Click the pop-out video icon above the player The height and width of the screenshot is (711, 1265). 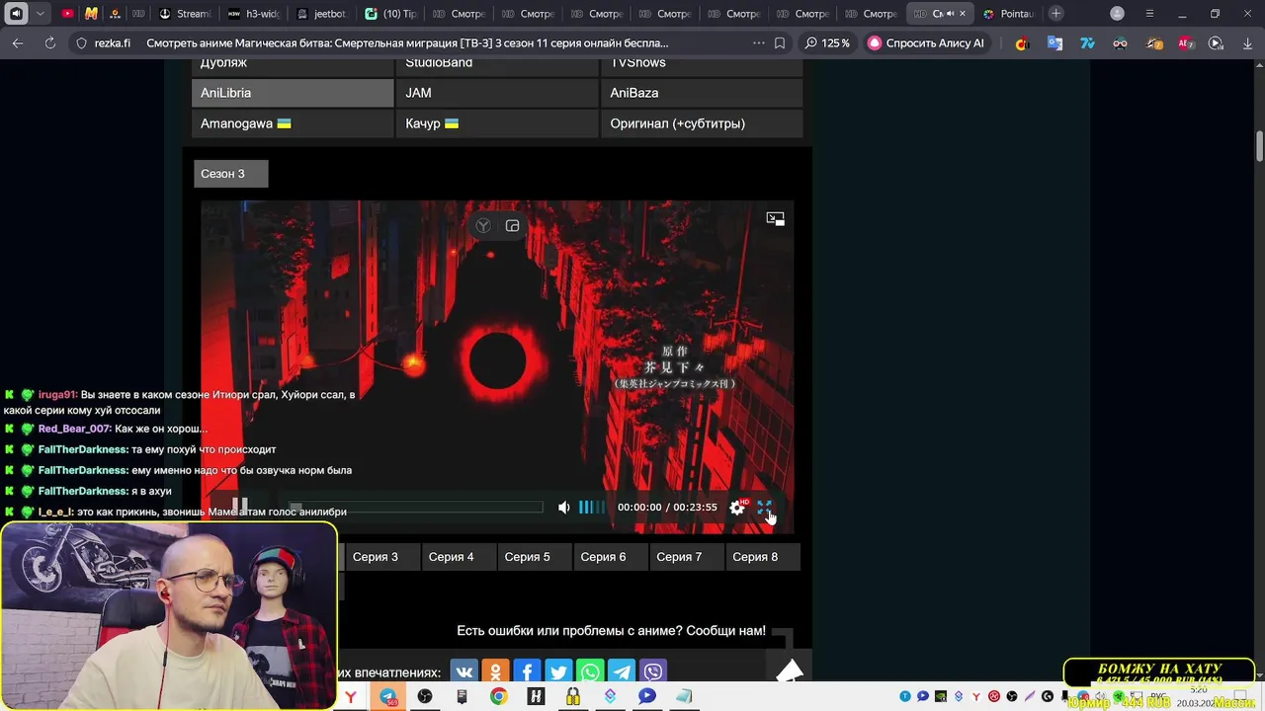point(512,226)
